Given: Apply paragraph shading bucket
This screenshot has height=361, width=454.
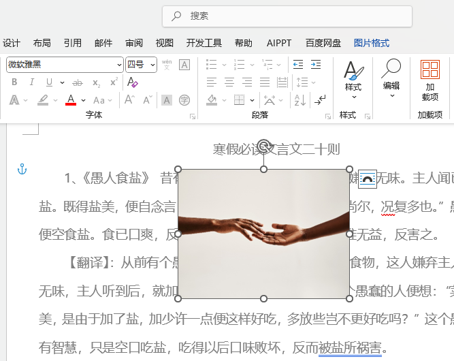Looking at the screenshot, I should [212, 100].
